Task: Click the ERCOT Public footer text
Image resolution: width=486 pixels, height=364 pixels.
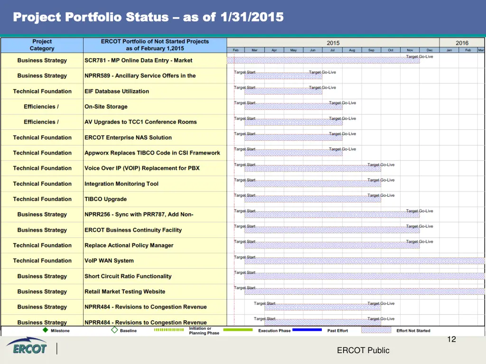Action: tap(363, 350)
